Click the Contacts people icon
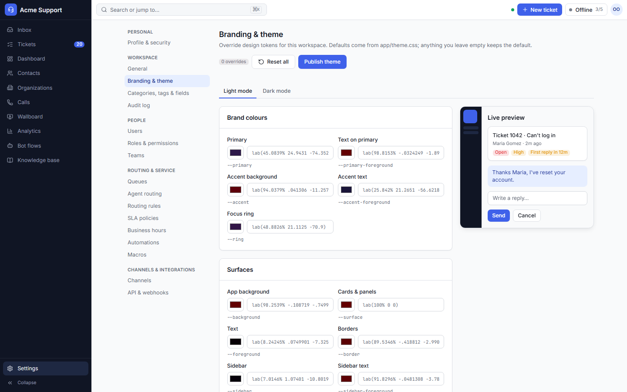Viewport: 627px width, 392px height. coord(10,73)
